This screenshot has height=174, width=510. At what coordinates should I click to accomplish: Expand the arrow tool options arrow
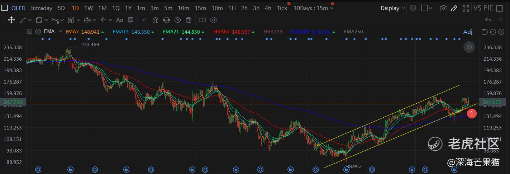coord(110,20)
